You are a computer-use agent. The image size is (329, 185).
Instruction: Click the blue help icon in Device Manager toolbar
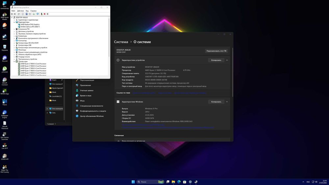tap(27, 14)
